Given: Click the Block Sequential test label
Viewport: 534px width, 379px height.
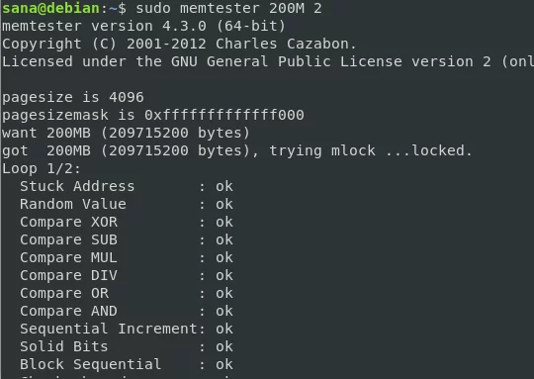Looking at the screenshot, I should (x=90, y=364).
